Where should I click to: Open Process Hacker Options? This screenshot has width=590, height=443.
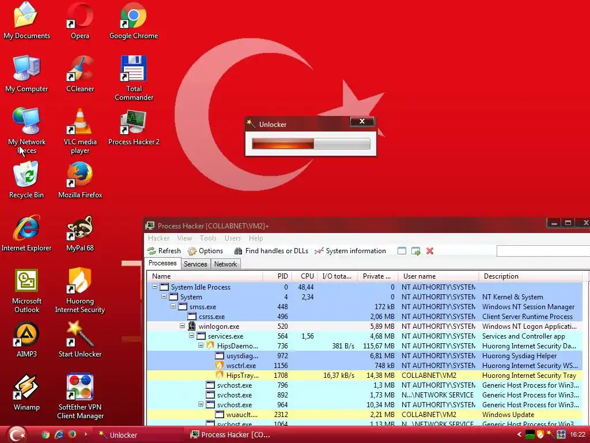205,251
